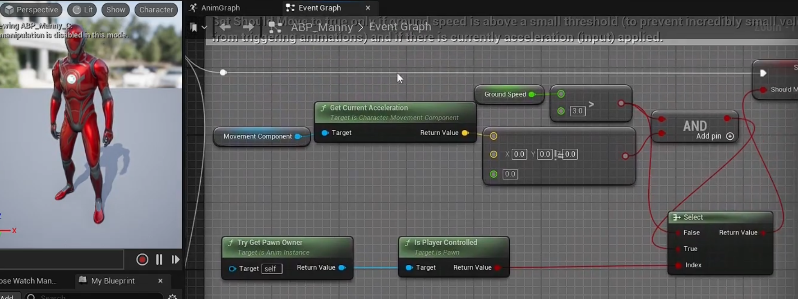
Task: Click the Target pin on Get Current Acceleration
Action: tap(325, 133)
